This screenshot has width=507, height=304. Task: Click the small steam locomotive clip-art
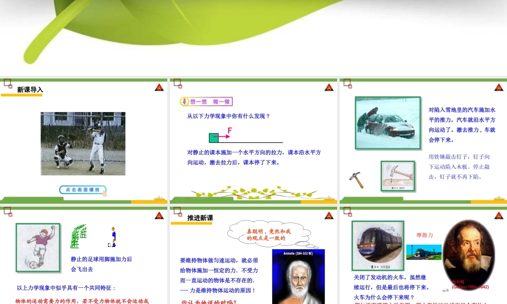[x=424, y=252]
